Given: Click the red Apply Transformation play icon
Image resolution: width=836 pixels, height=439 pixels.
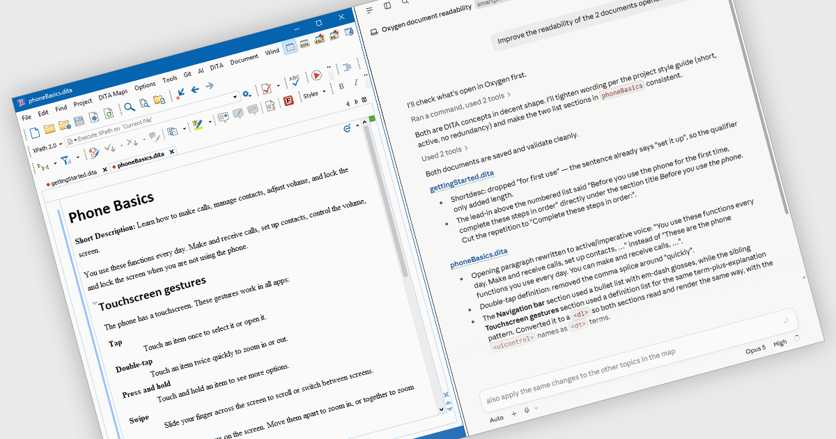Looking at the screenshot, I should click(x=316, y=75).
